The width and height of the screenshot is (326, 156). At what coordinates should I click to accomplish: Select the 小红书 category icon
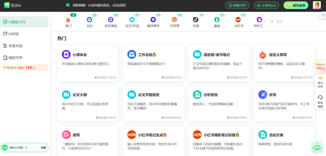[238, 20]
